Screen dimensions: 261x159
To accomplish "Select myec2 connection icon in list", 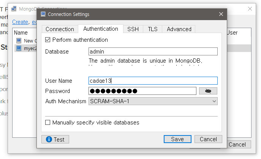I will click(19, 48).
